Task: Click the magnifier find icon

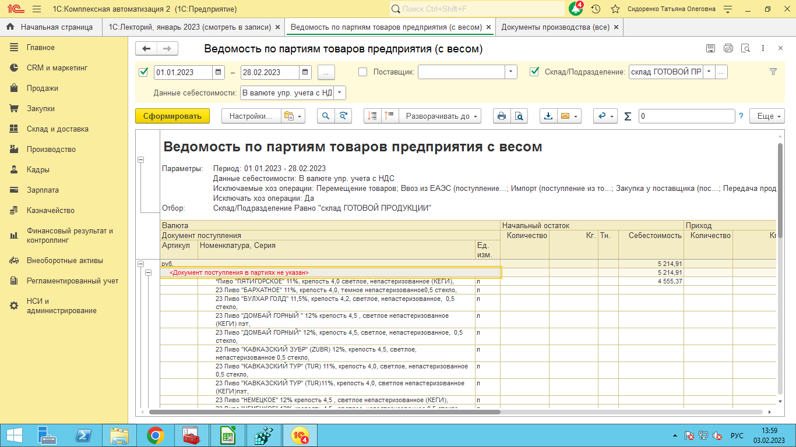Action: (x=326, y=116)
